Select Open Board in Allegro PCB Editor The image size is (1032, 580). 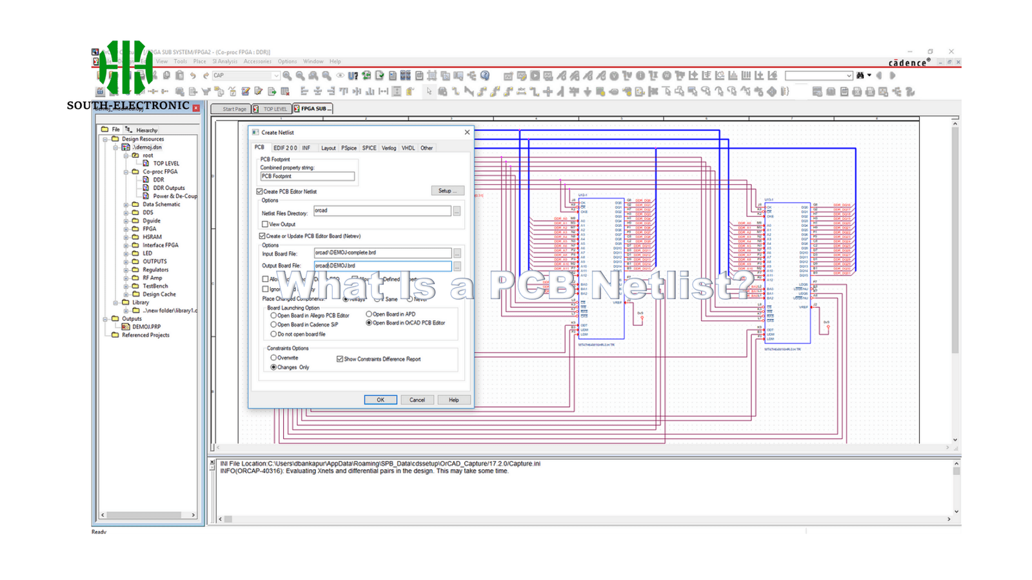coord(273,316)
